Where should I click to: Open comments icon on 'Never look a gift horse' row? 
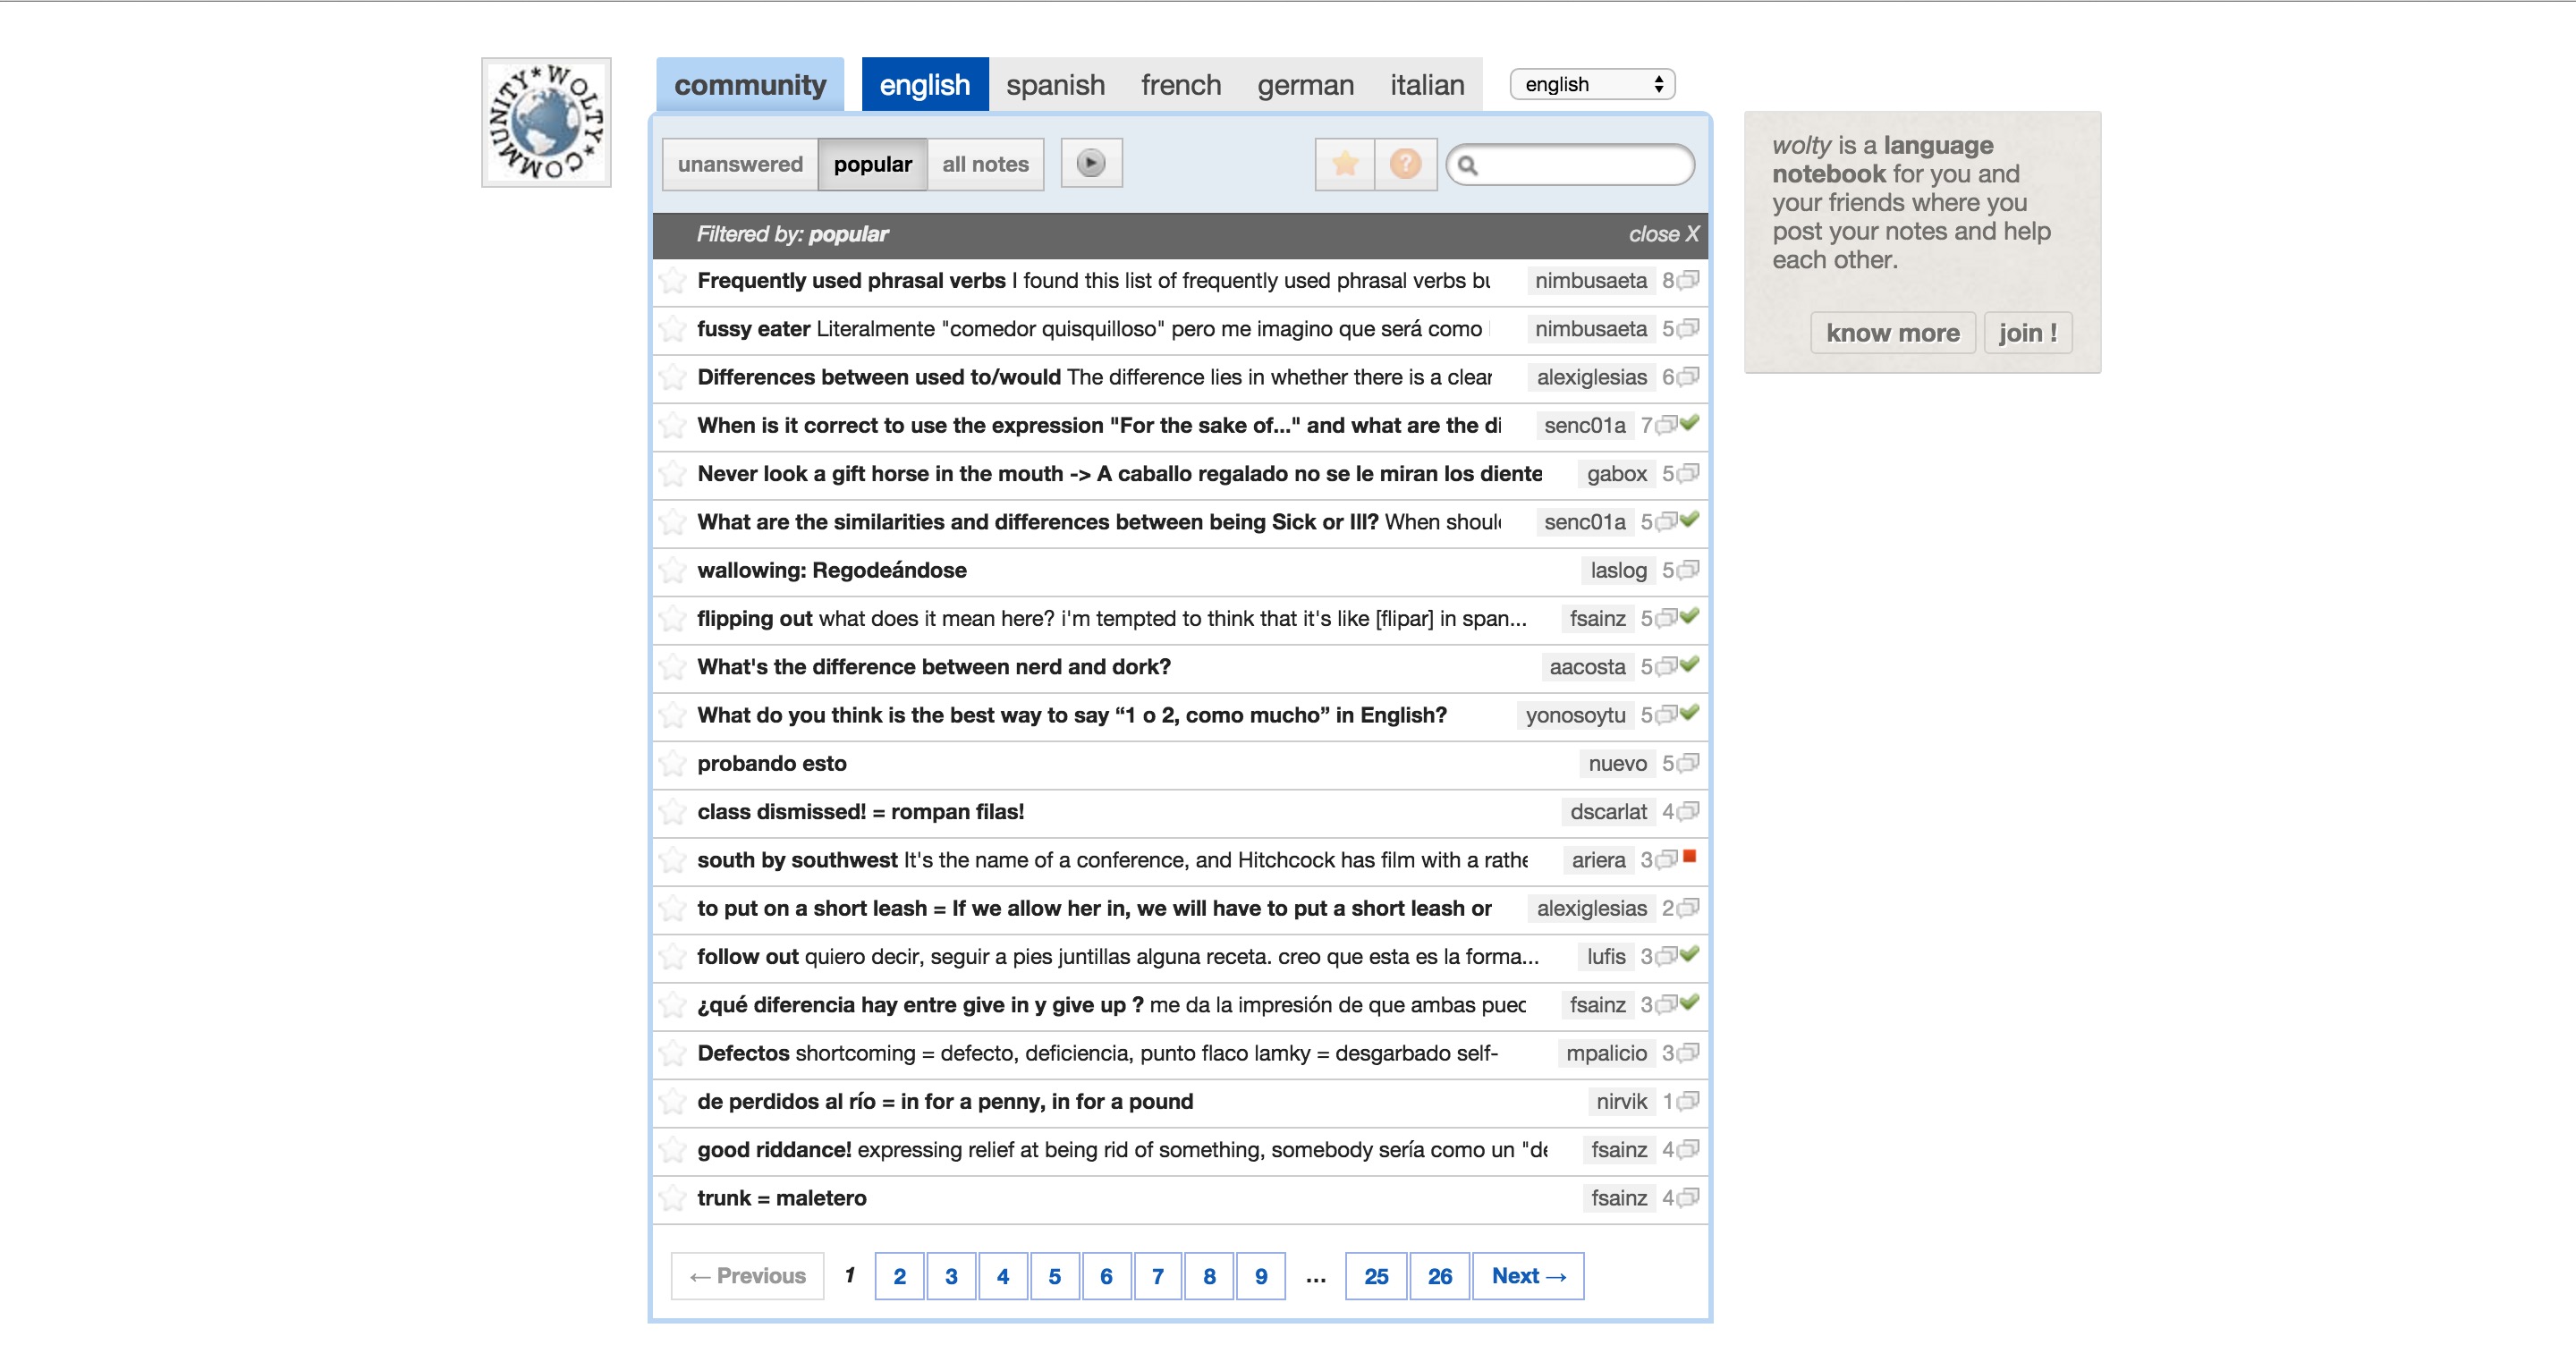click(1688, 473)
